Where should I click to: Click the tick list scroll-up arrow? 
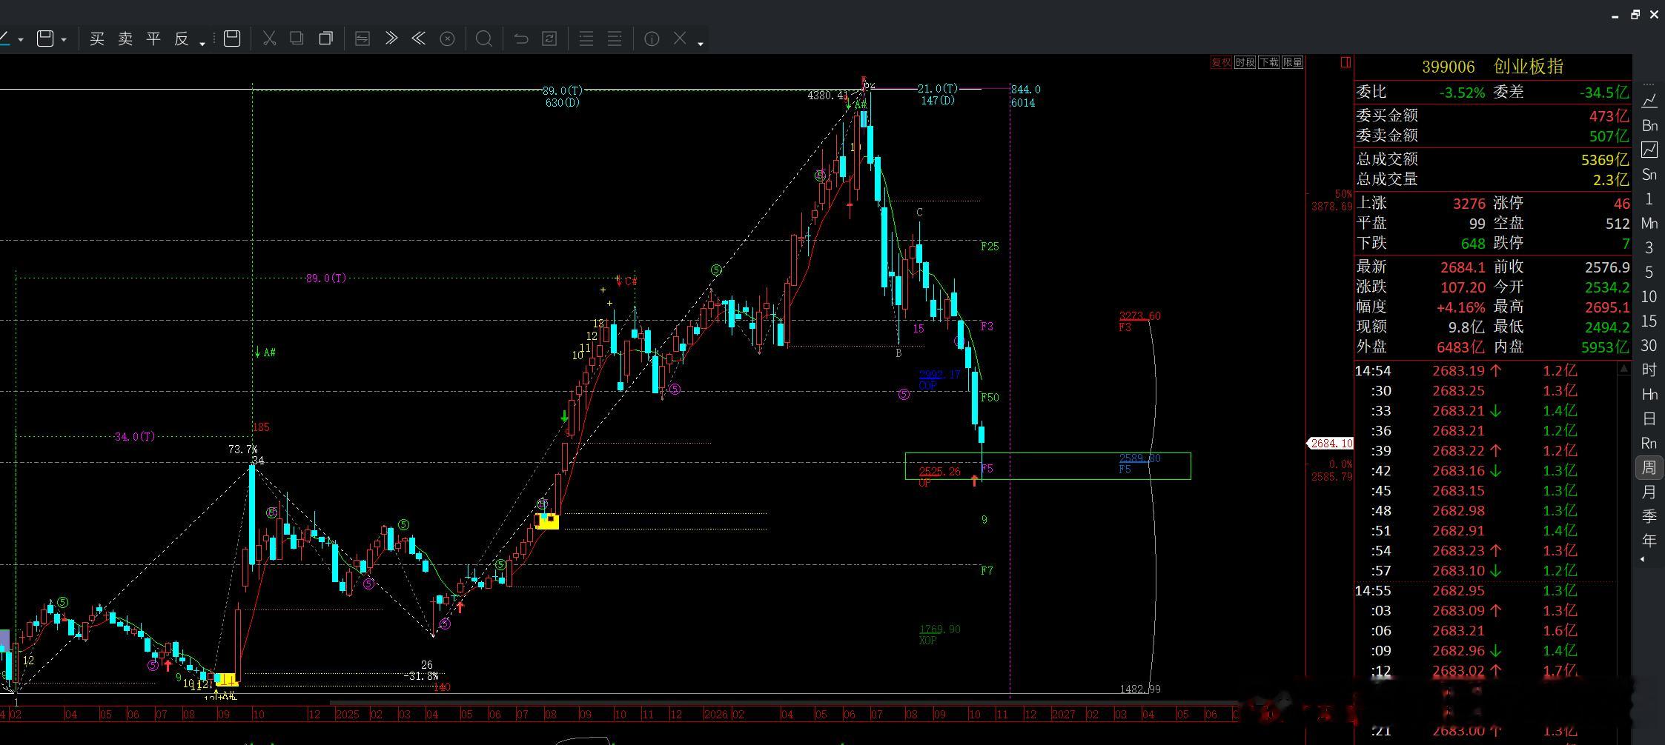1624,368
